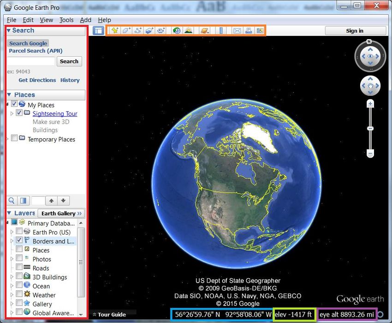Viewport: 392px width, 323px height.
Task: Move up using move joystick arrow
Action: (370, 79)
